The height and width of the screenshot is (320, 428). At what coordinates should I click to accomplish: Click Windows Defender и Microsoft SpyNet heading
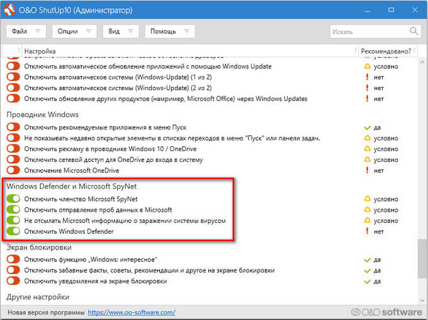[x=72, y=186]
